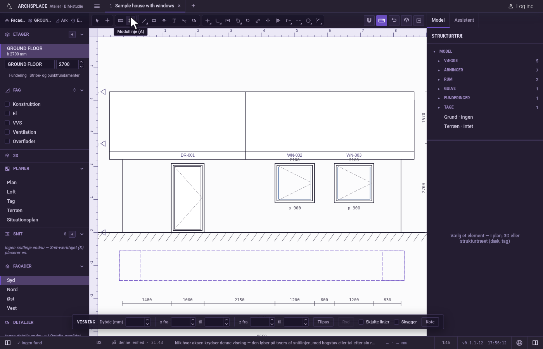
Task: Open the Ark tab in left panel
Action: (62, 21)
